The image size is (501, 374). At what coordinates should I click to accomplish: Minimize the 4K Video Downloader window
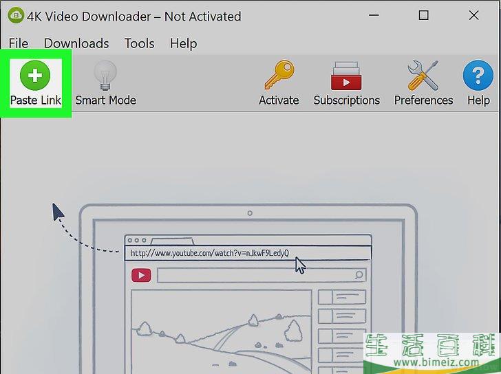click(374, 15)
